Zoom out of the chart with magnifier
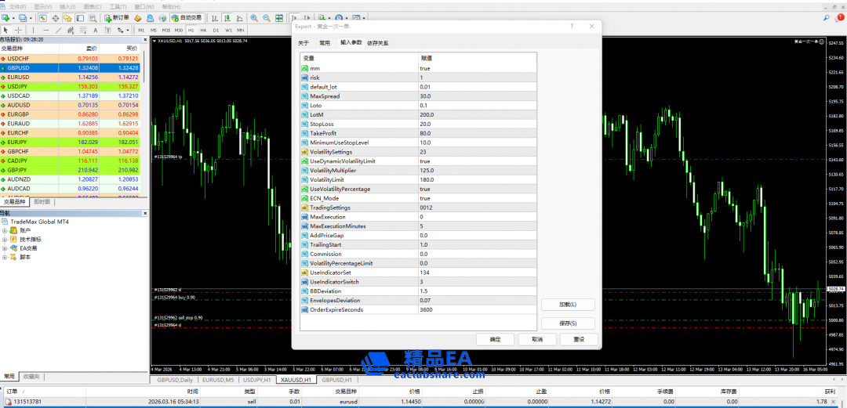This screenshot has height=408, width=847. pos(267,17)
